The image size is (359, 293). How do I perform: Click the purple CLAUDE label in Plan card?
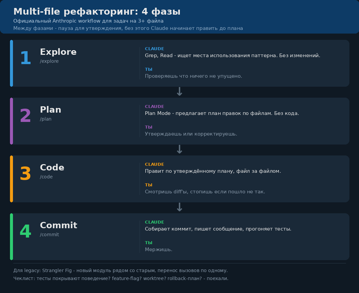pos(154,107)
